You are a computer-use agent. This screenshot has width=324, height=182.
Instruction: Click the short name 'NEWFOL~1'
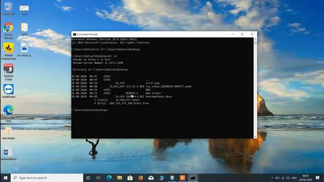tap(132, 93)
